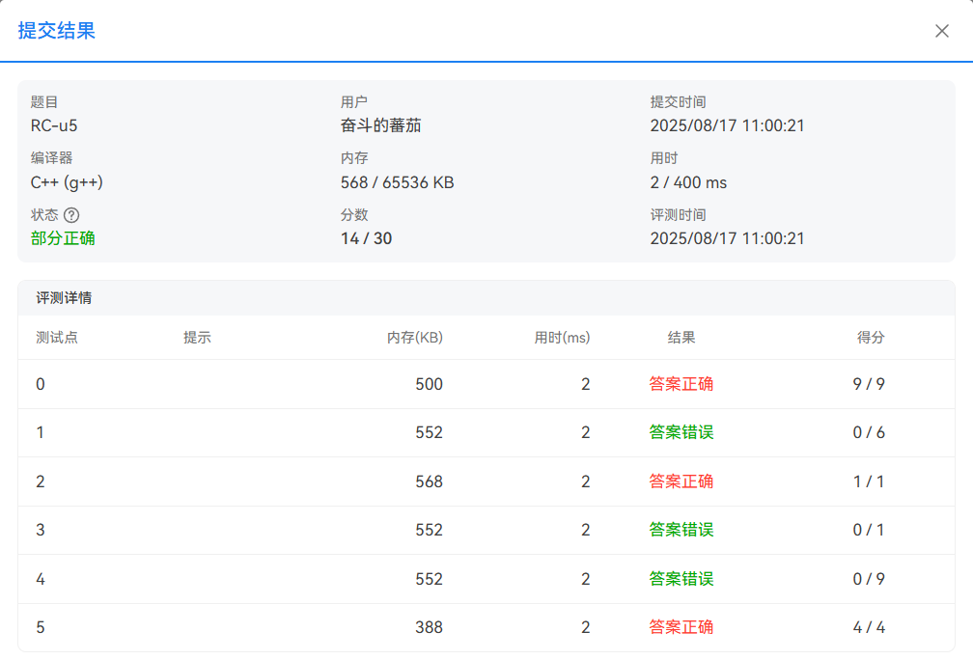Viewport: 973px width, 660px height.
Task: Click time value 2 / 400 ms
Action: [688, 182]
